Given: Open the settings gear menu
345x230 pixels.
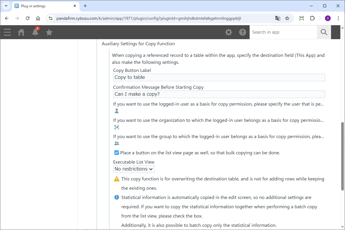Looking at the screenshot, I should tap(229, 32).
